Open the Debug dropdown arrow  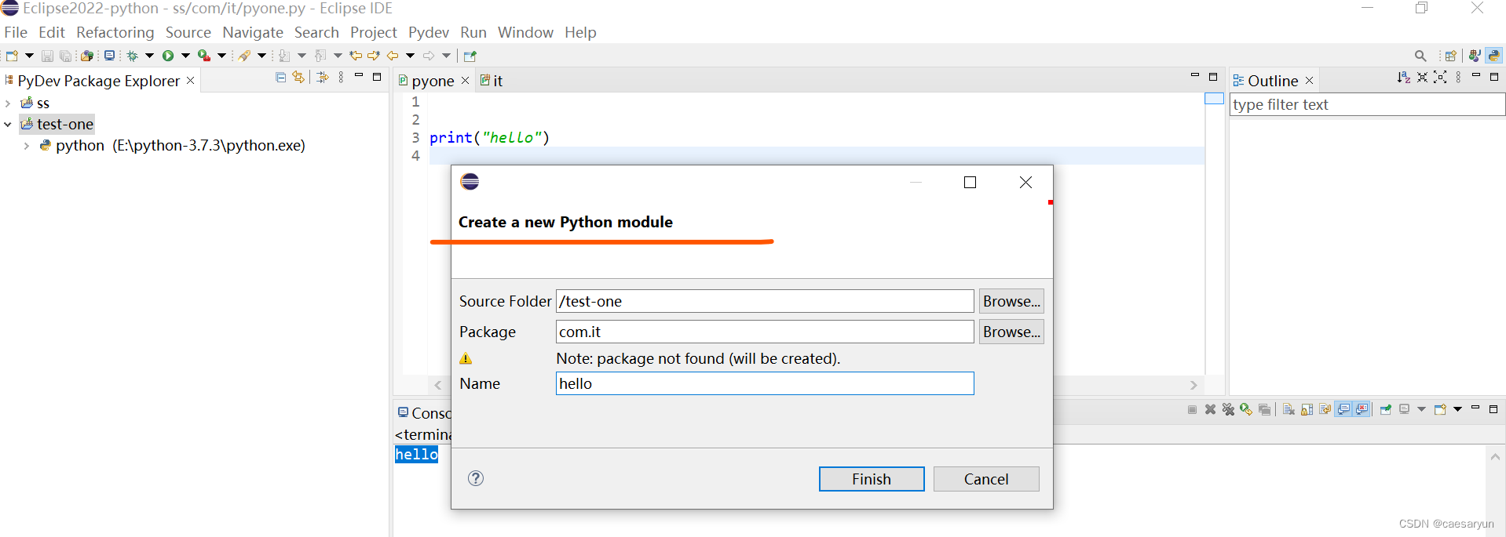149,56
